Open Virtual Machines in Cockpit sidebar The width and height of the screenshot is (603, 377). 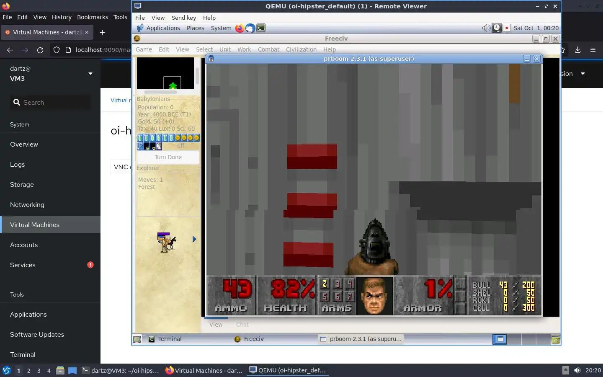point(50,225)
